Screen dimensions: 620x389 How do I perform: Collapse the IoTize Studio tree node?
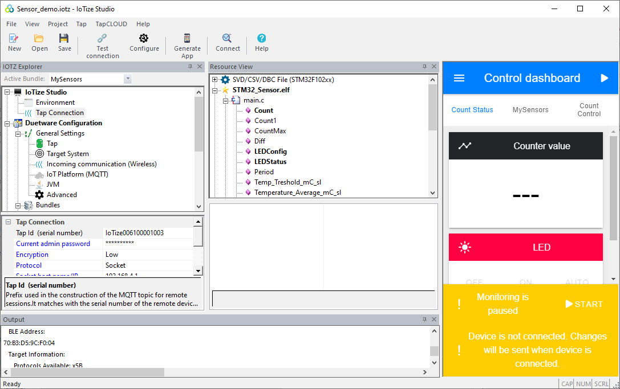(7, 92)
